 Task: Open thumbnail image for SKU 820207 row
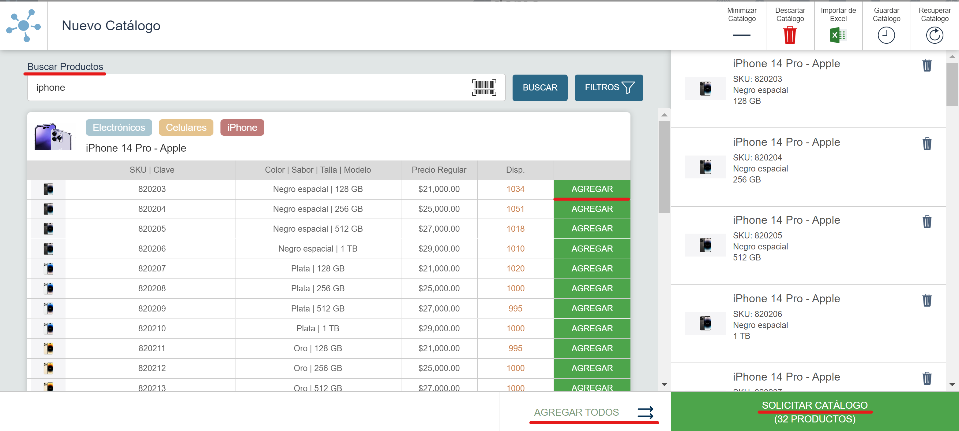point(48,269)
